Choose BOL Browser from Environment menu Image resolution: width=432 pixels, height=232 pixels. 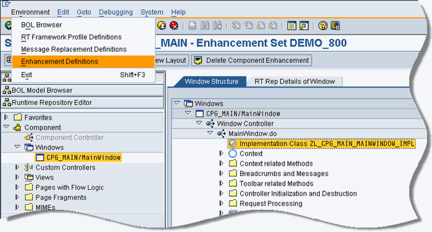(x=83, y=25)
